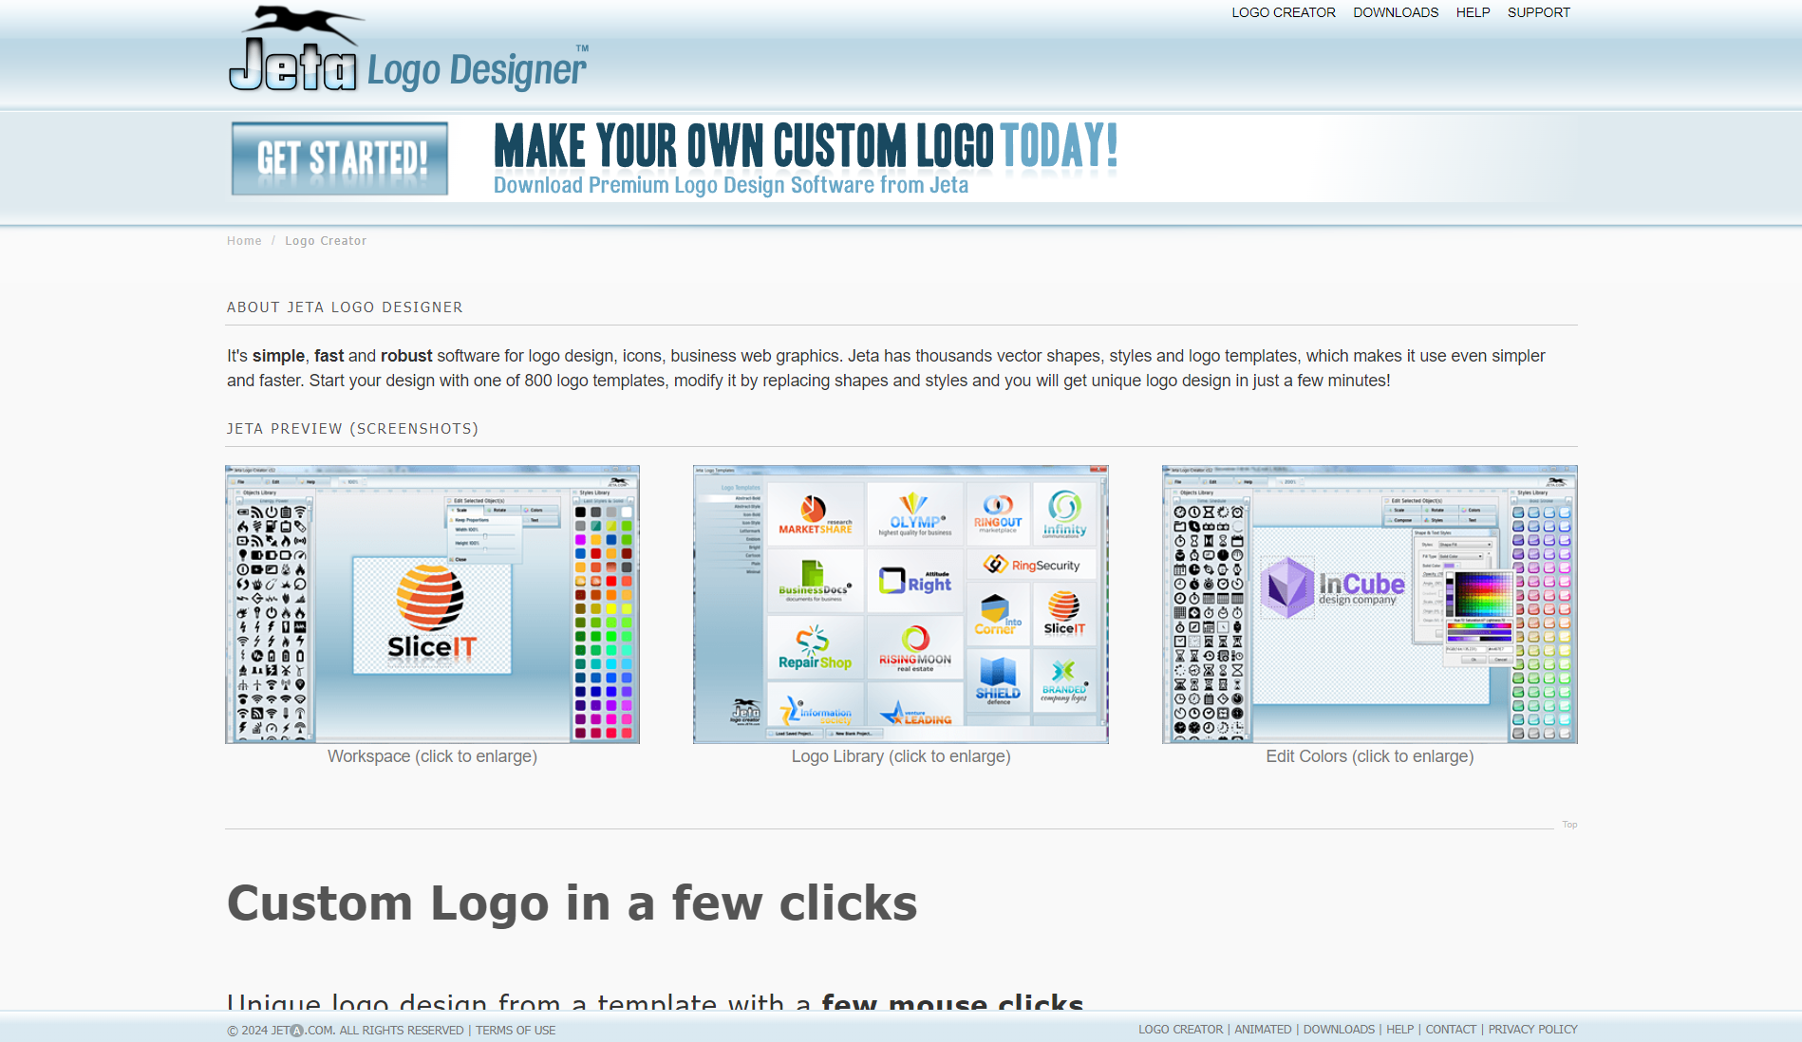This screenshot has height=1042, width=1802.
Task: Click the © 2024 JETA.COM footer text
Action: 346,1031
